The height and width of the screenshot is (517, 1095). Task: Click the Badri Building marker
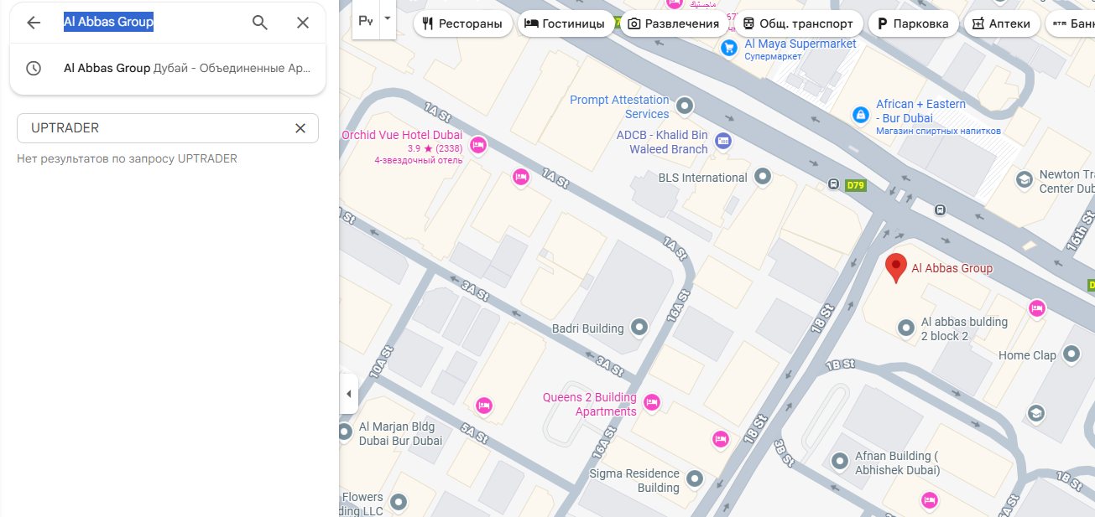tap(639, 328)
